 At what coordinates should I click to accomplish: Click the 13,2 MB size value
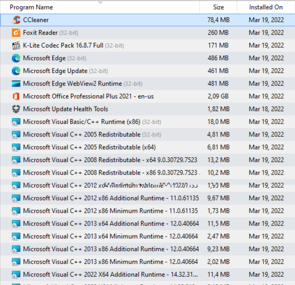[219, 160]
